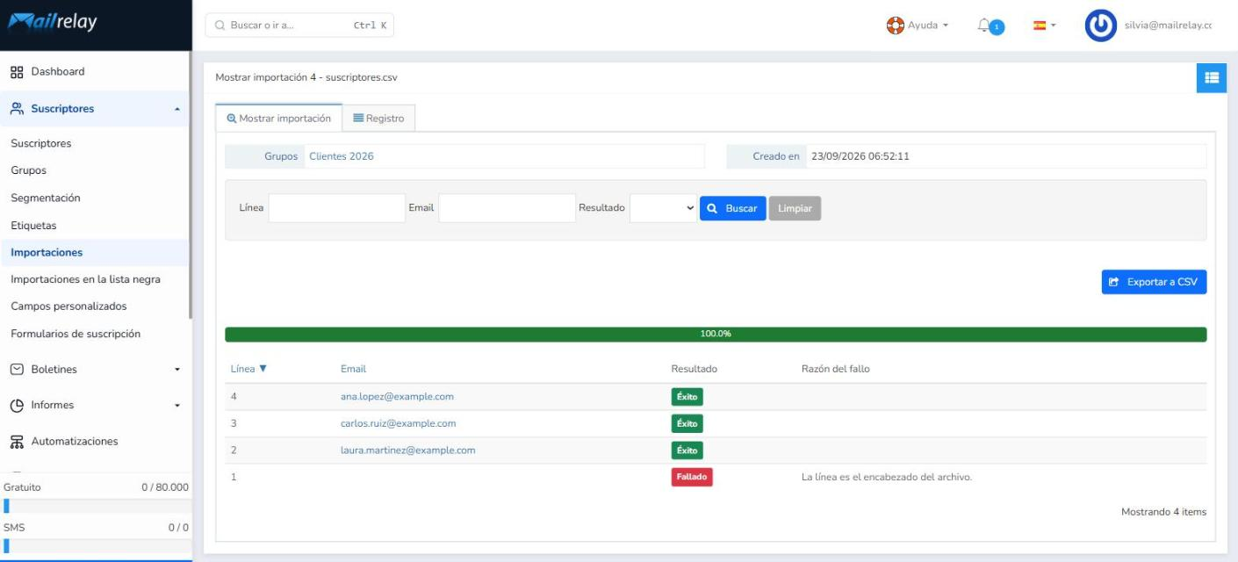1238x562 pixels.
Task: Switch to the Registro tab
Action: 378,118
